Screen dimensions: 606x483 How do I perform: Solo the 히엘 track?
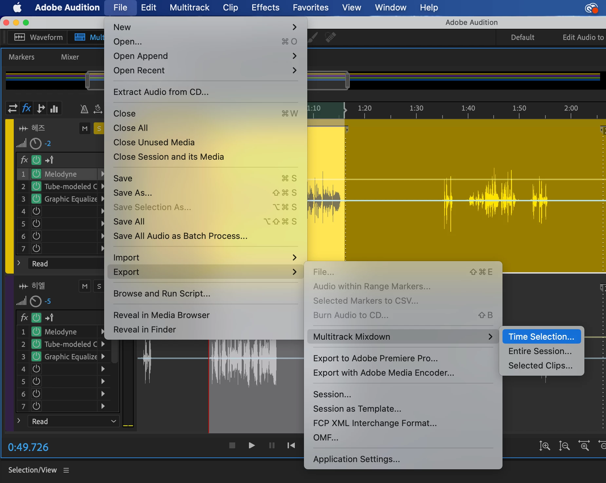99,286
